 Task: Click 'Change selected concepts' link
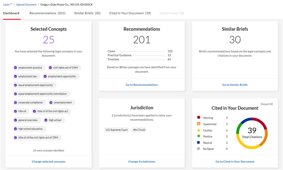[x=49, y=162]
